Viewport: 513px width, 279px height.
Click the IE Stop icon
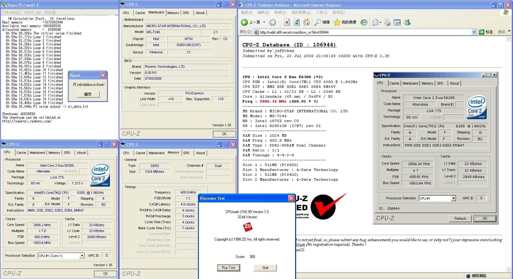(x=287, y=22)
